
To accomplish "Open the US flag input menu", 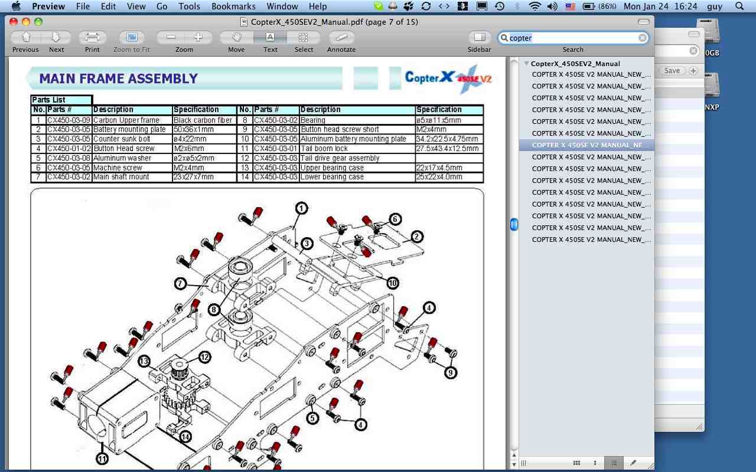I will (x=570, y=6).
